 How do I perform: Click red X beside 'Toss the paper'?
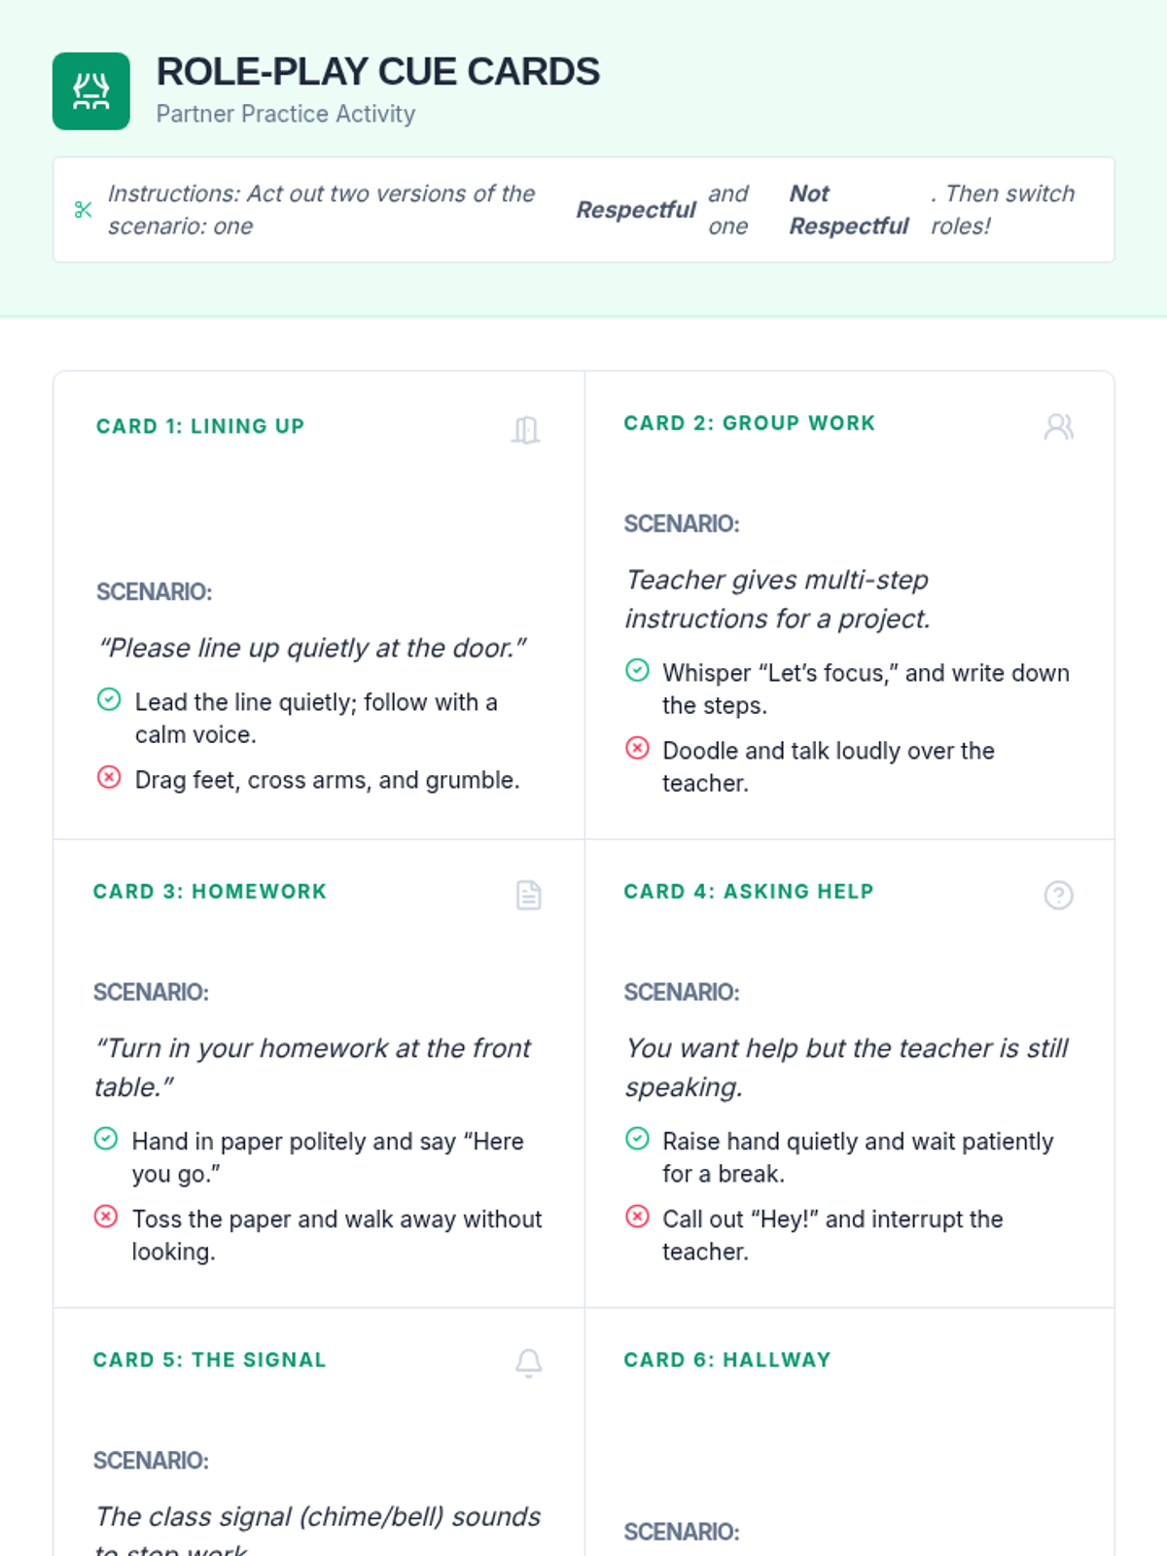[106, 1217]
